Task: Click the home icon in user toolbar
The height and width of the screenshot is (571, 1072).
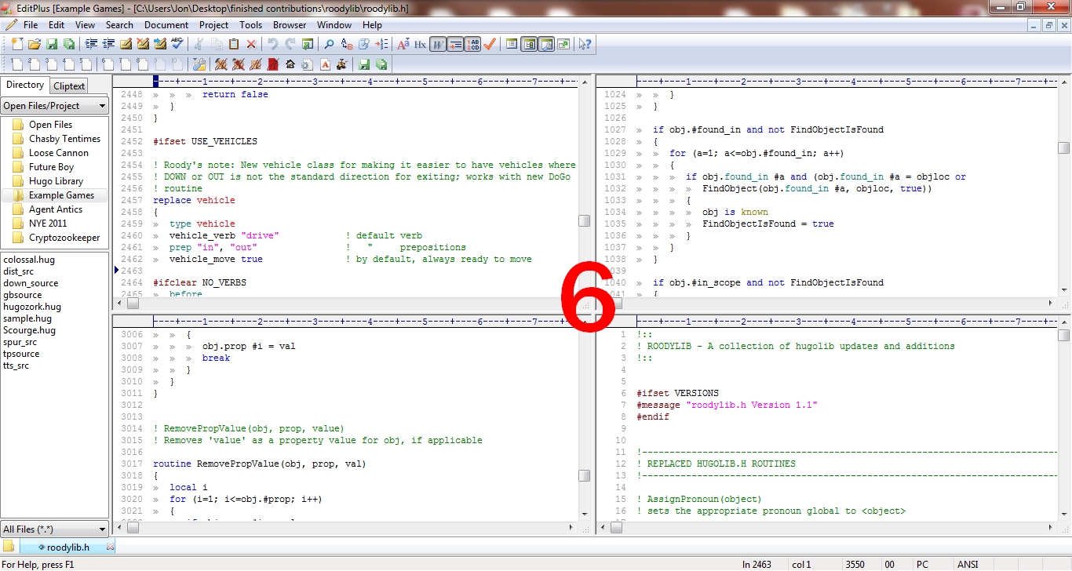Action: tap(290, 64)
